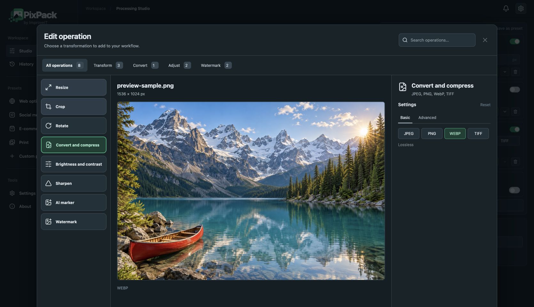Click the notification bell icon
The width and height of the screenshot is (534, 307).
[x=506, y=8]
